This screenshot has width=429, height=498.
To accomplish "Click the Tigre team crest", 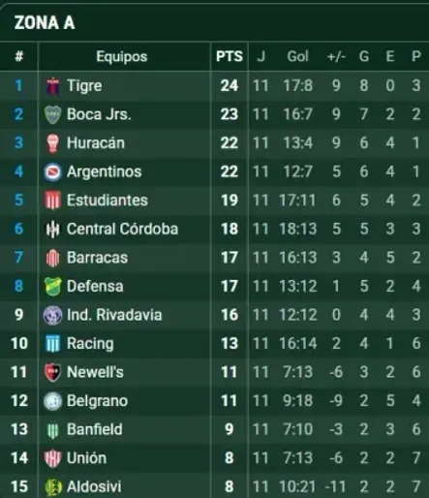I will 52,86.
